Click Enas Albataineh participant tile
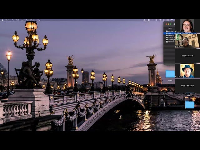Viewport: 200px width, 150px height. (187, 86)
